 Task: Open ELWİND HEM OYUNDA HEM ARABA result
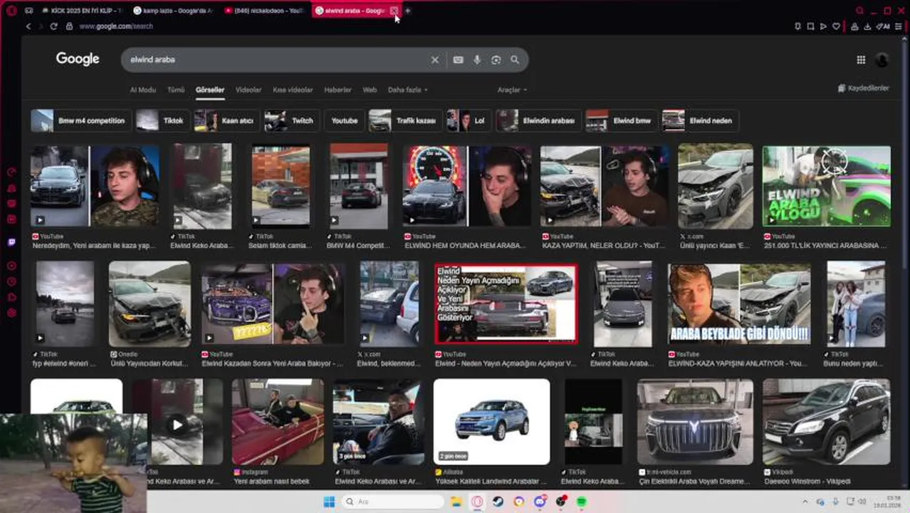click(x=467, y=187)
